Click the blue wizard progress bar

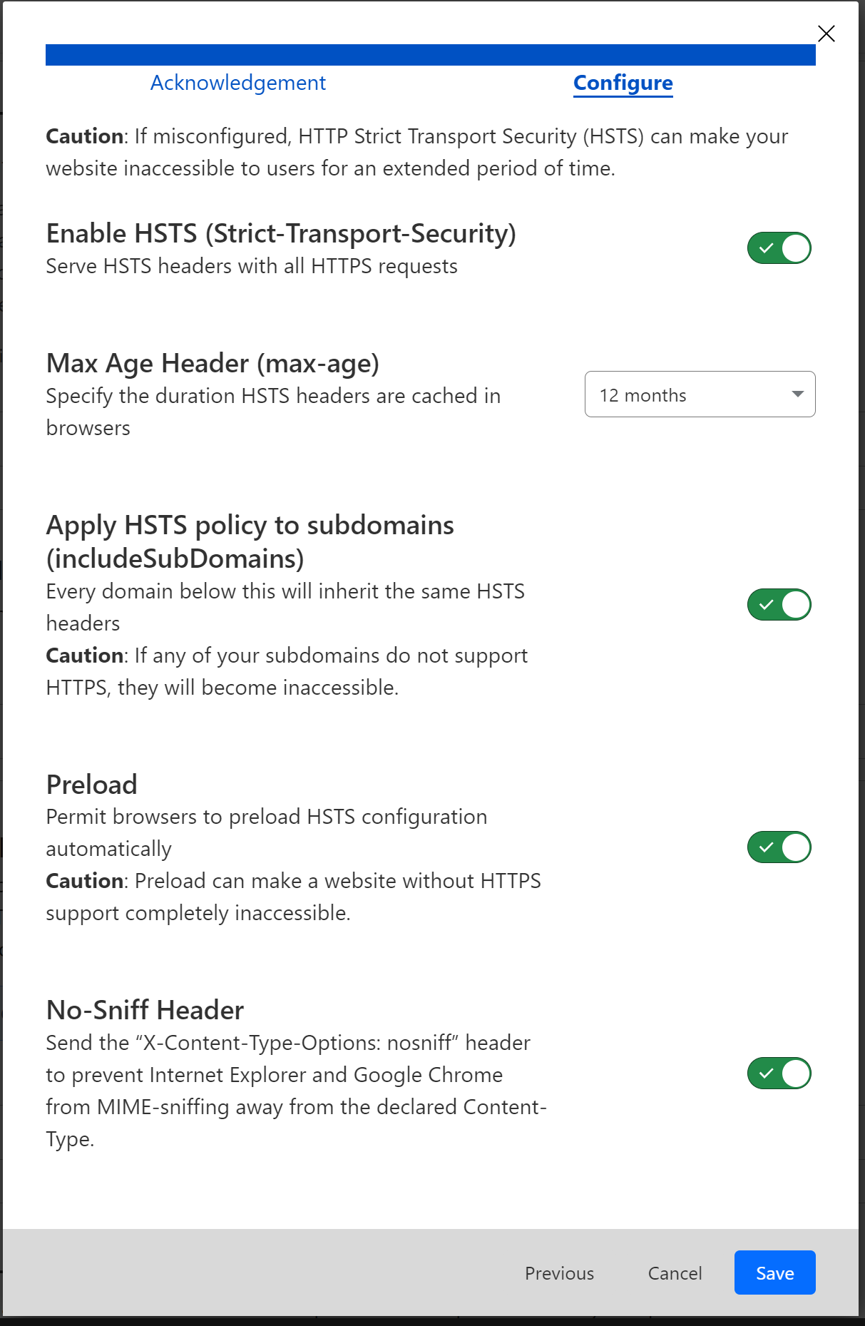430,55
